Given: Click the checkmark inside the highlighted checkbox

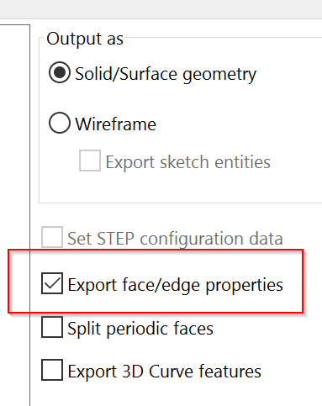Looking at the screenshot, I should 52,283.
